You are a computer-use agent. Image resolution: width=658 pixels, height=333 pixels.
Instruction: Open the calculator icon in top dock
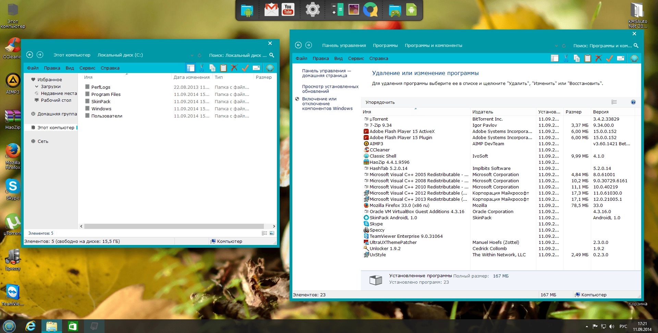337,10
